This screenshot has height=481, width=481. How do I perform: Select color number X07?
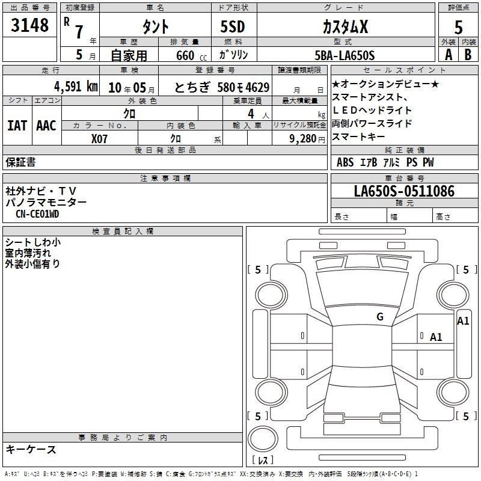tap(99, 139)
